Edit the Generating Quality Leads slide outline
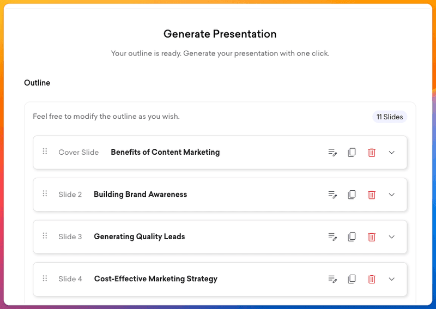The width and height of the screenshot is (436, 309). 332,237
